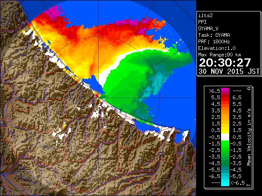Pick the bright green band in legend colour bar

click(x=225, y=144)
